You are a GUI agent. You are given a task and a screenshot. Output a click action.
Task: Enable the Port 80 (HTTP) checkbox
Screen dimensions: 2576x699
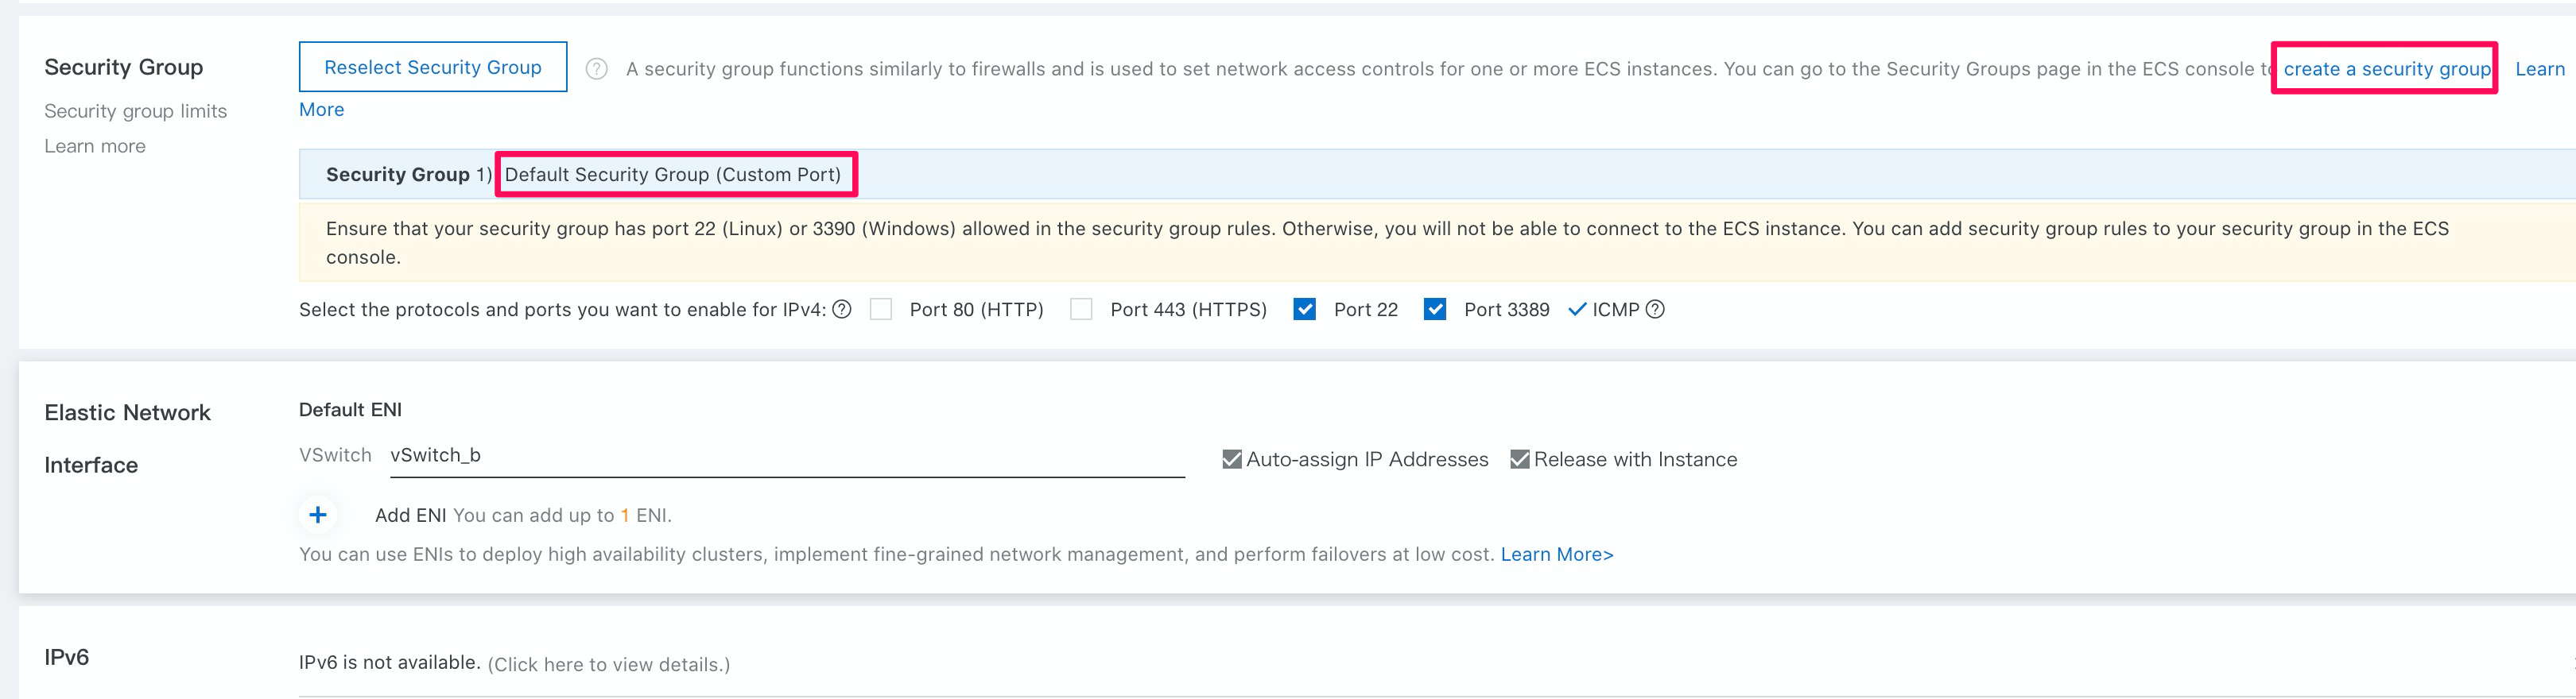pos(881,310)
